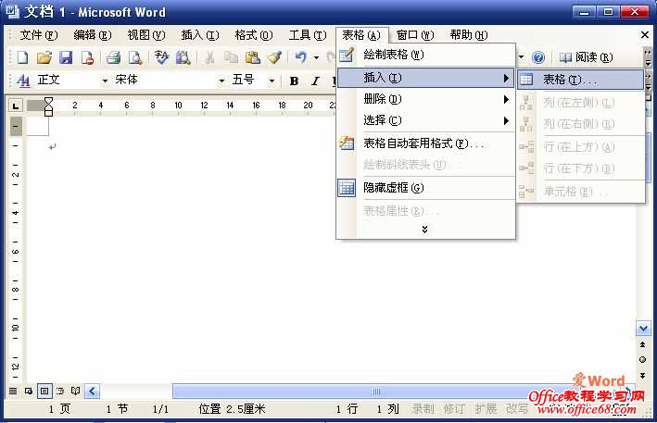The width and height of the screenshot is (657, 423).
Task: Close document with menu bar X
Action: (x=645, y=35)
